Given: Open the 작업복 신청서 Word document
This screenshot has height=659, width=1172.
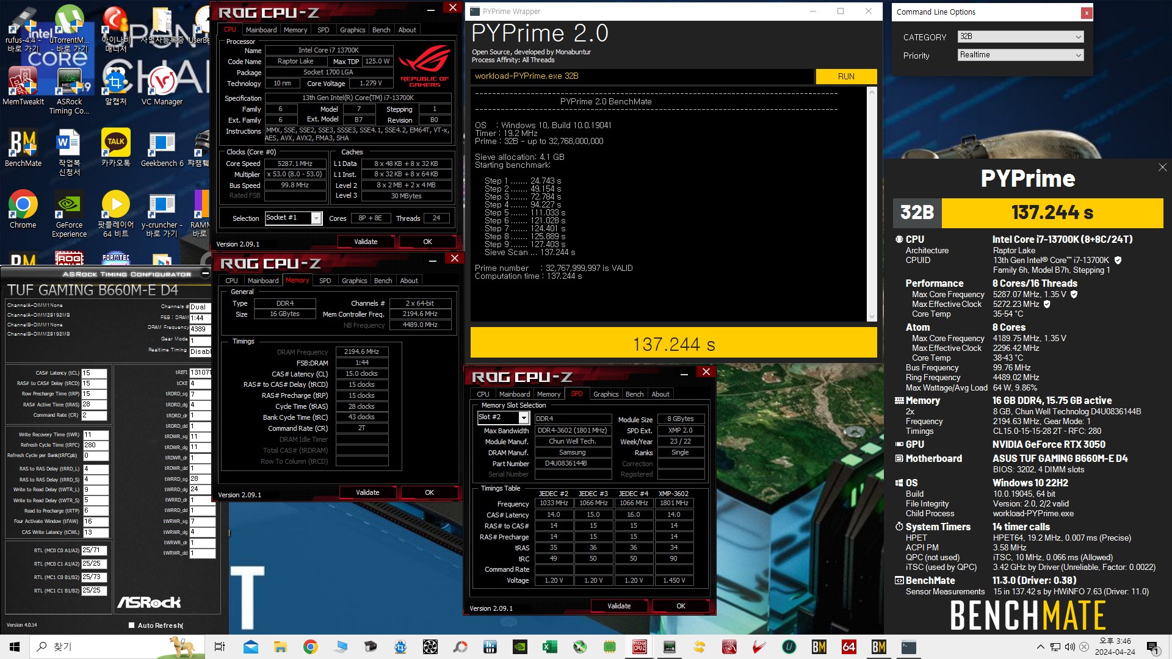Looking at the screenshot, I should pos(69,152).
